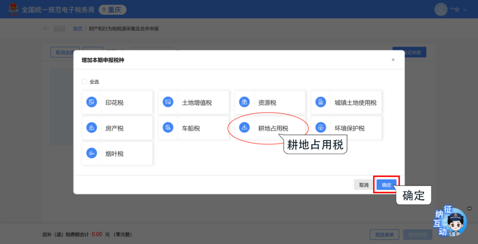Select the 印花税 tax icon
The width and height of the screenshot is (478, 244).
tap(92, 102)
